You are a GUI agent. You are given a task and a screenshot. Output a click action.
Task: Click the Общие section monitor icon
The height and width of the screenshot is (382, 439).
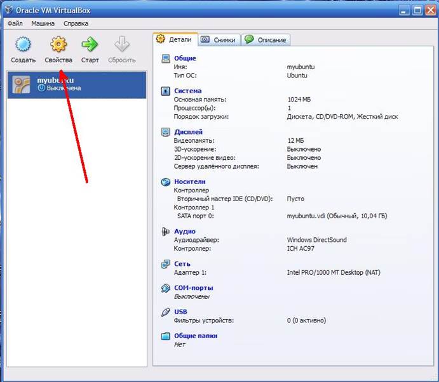click(165, 58)
